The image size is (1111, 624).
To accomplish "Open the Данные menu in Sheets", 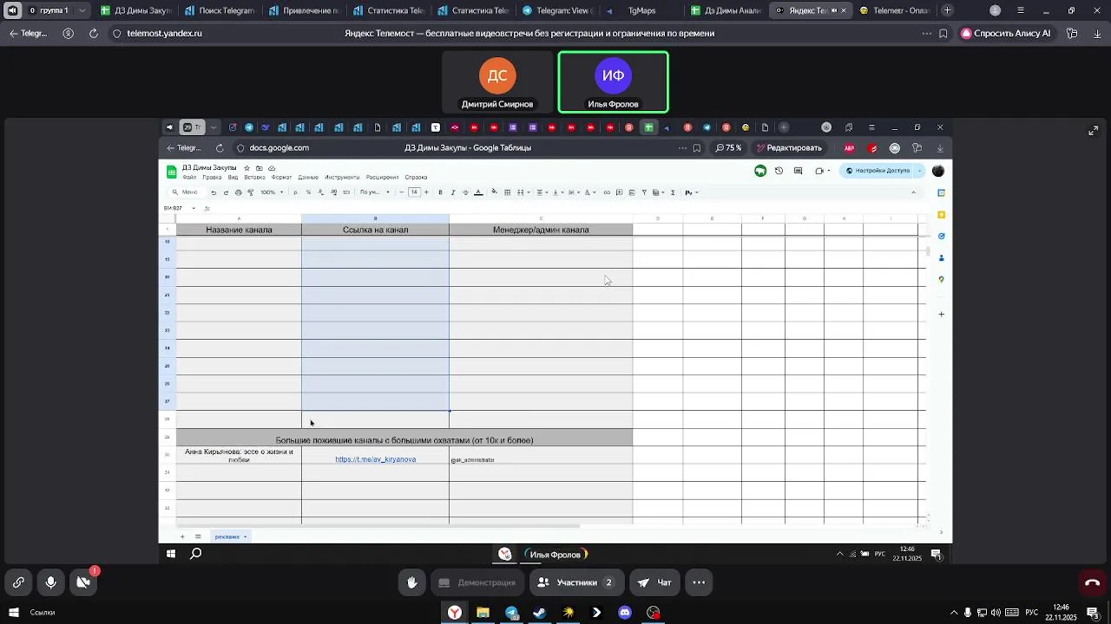I will [308, 178].
